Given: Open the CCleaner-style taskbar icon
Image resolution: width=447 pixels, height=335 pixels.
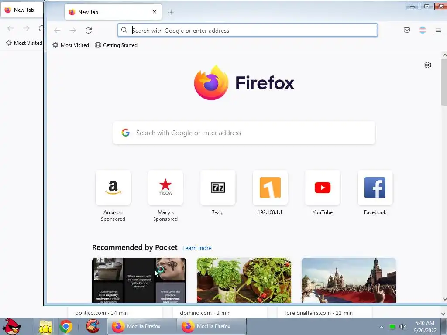Looking at the screenshot, I should tap(93, 326).
